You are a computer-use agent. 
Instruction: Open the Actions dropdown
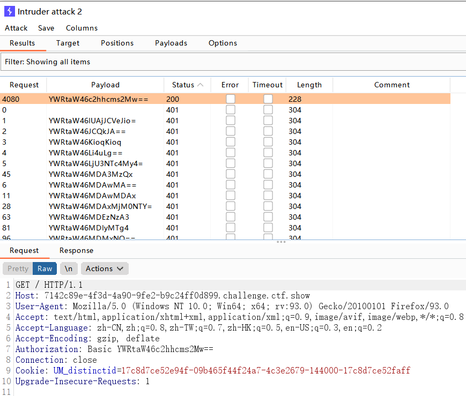point(105,268)
